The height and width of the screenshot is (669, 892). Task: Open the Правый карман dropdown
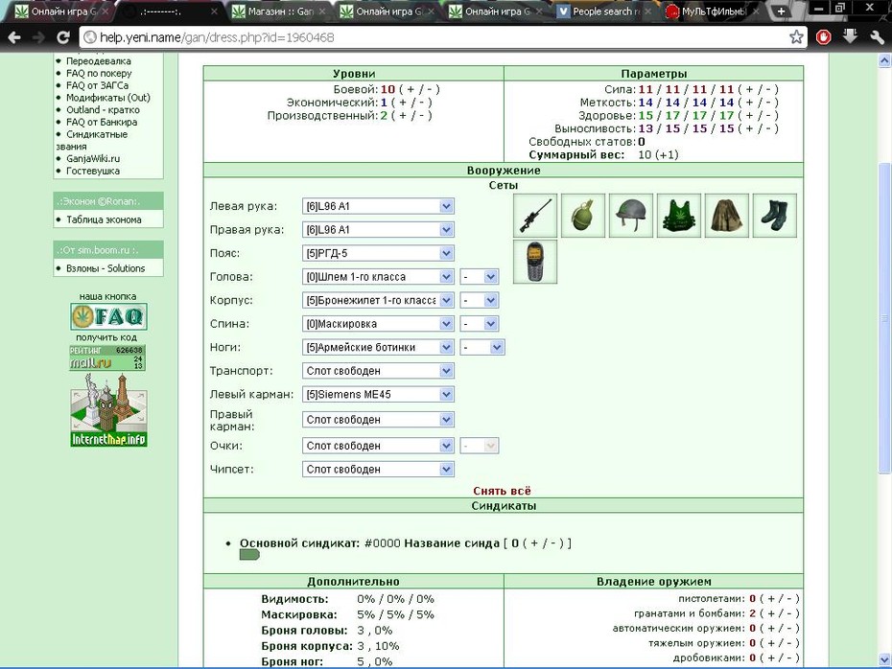pos(378,420)
